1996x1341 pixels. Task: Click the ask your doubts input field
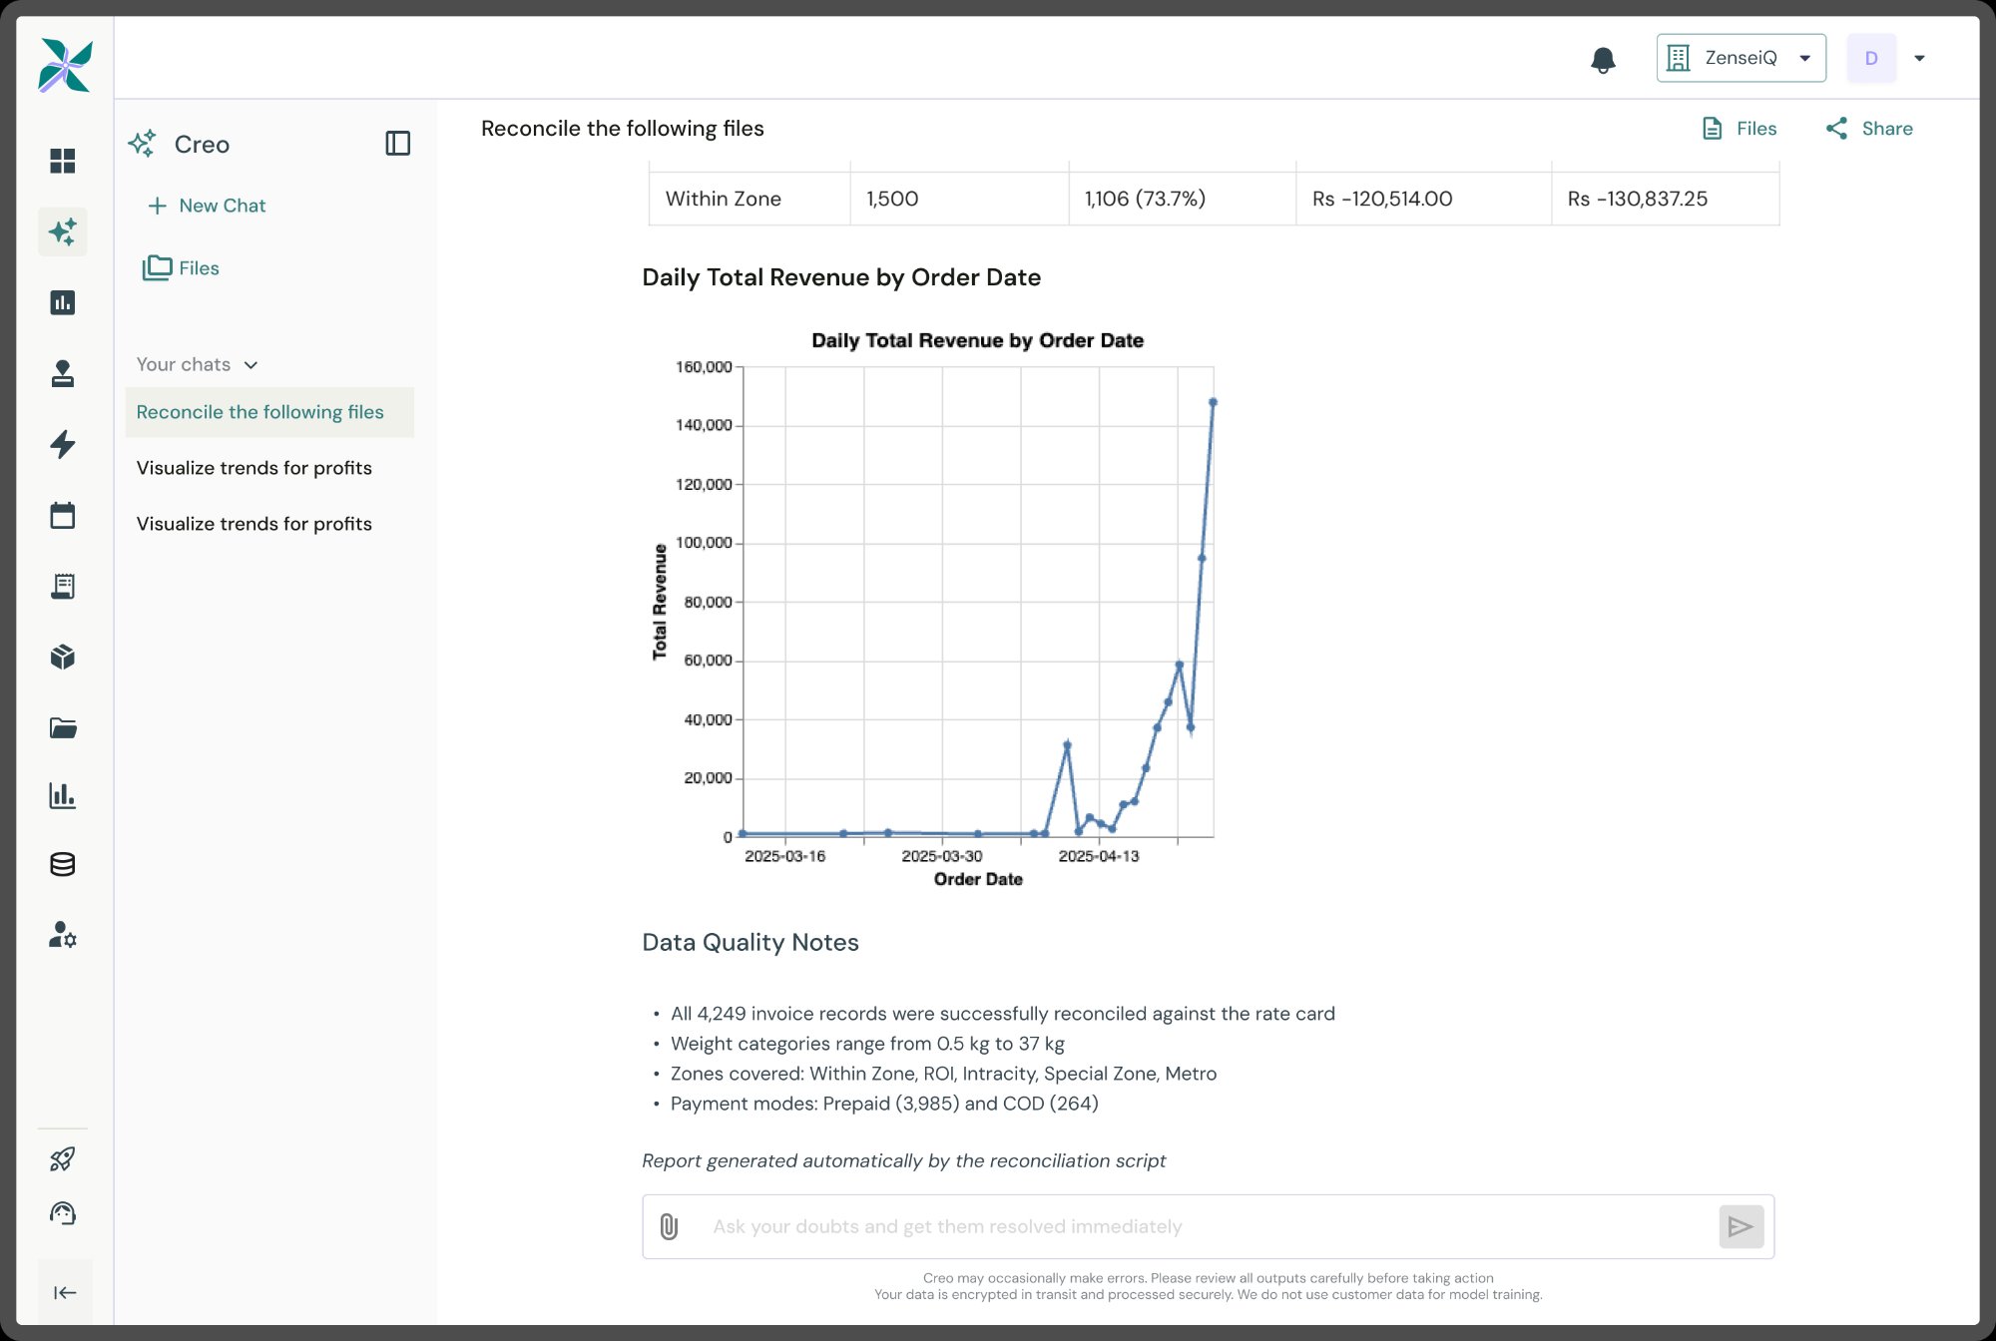(x=1198, y=1226)
